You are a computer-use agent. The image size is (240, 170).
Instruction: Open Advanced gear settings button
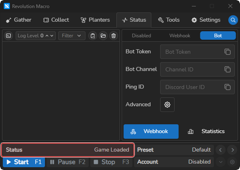pyautogui.click(x=167, y=105)
